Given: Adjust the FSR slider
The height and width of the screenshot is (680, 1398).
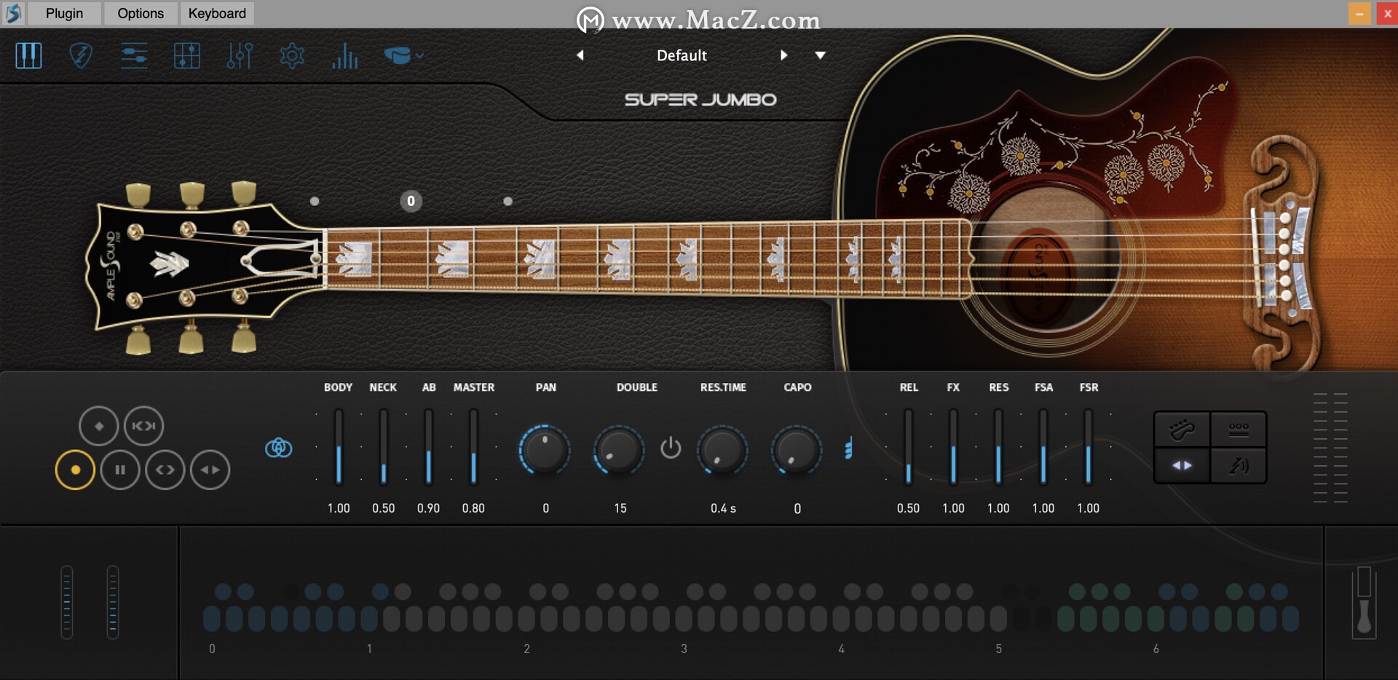Looking at the screenshot, I should point(1089,447).
